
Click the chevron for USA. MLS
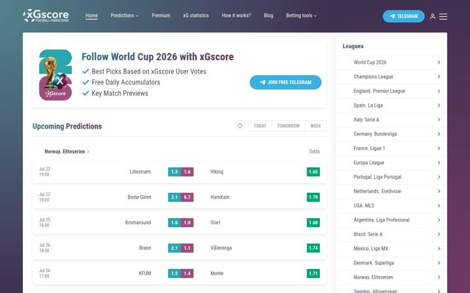[439, 206]
